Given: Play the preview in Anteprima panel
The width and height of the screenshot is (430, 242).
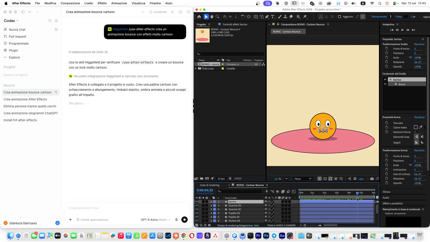Looking at the screenshot, I should pyautogui.click(x=402, y=30).
